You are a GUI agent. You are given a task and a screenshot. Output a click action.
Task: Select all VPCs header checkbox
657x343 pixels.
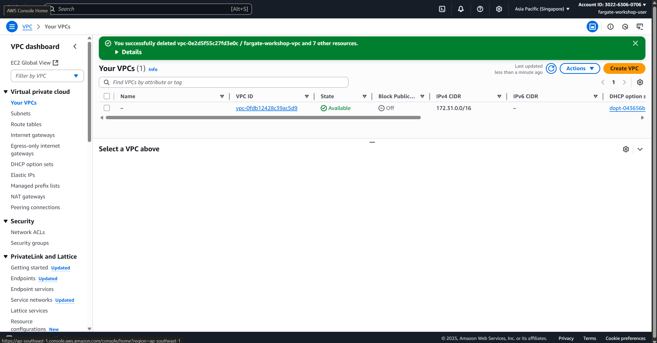[107, 96]
